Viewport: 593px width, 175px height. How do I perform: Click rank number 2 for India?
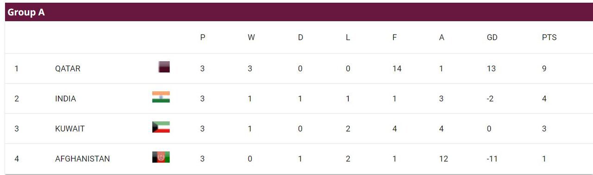[x=17, y=98]
